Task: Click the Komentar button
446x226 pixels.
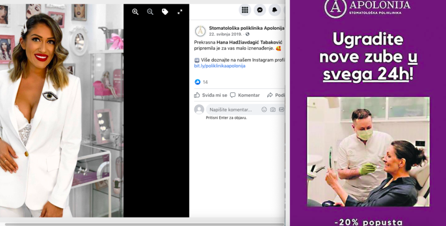Action: pos(245,95)
